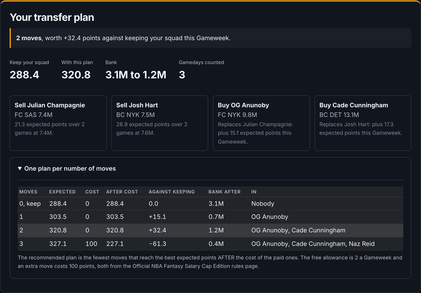
Task: Open the Sell Josh Hart card
Action: 160,123
